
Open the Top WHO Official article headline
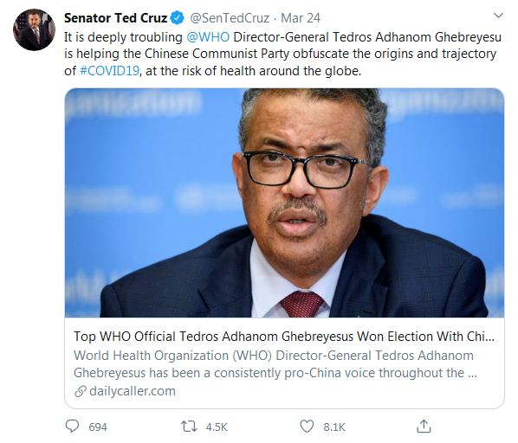click(284, 337)
